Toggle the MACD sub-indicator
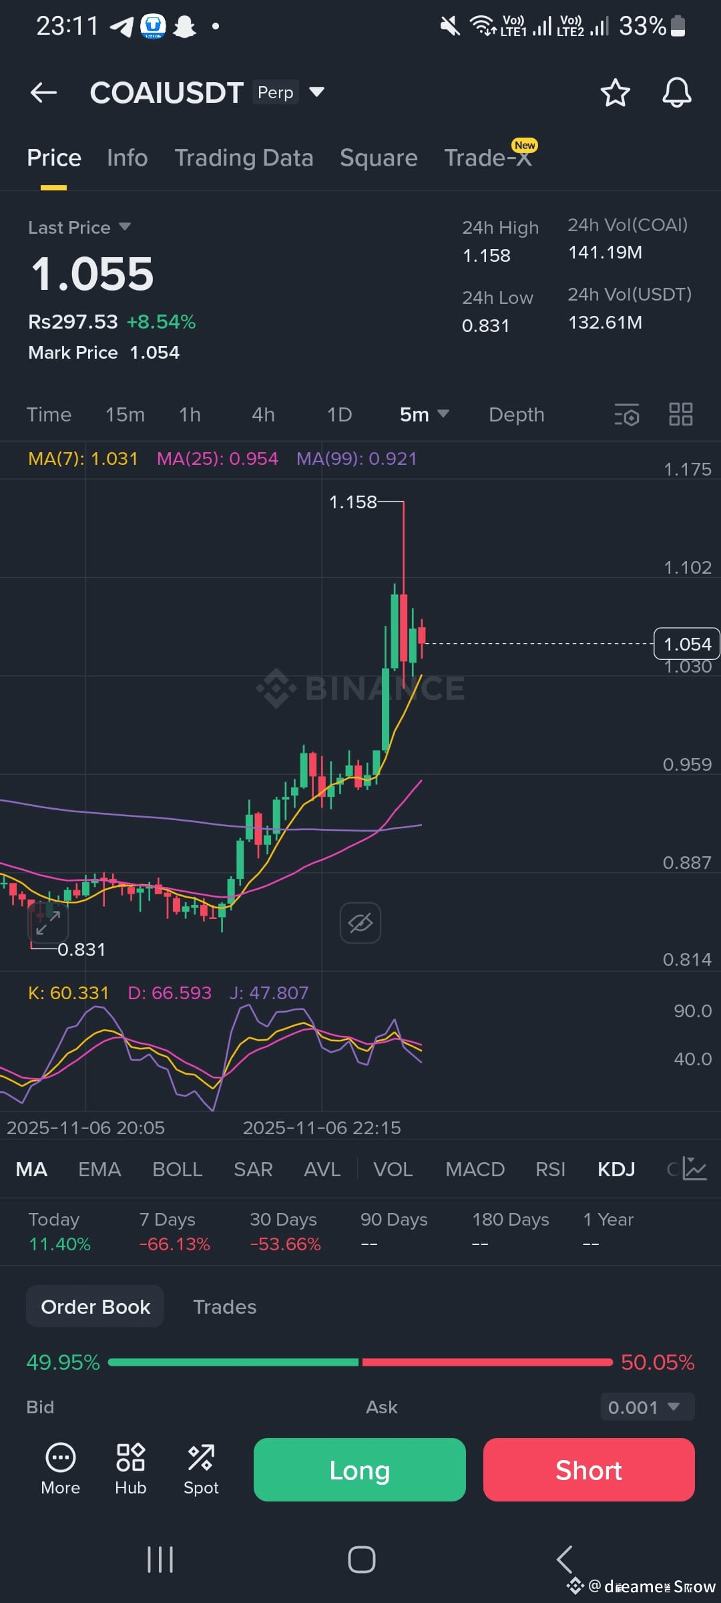This screenshot has width=721, height=1603. point(475,1169)
